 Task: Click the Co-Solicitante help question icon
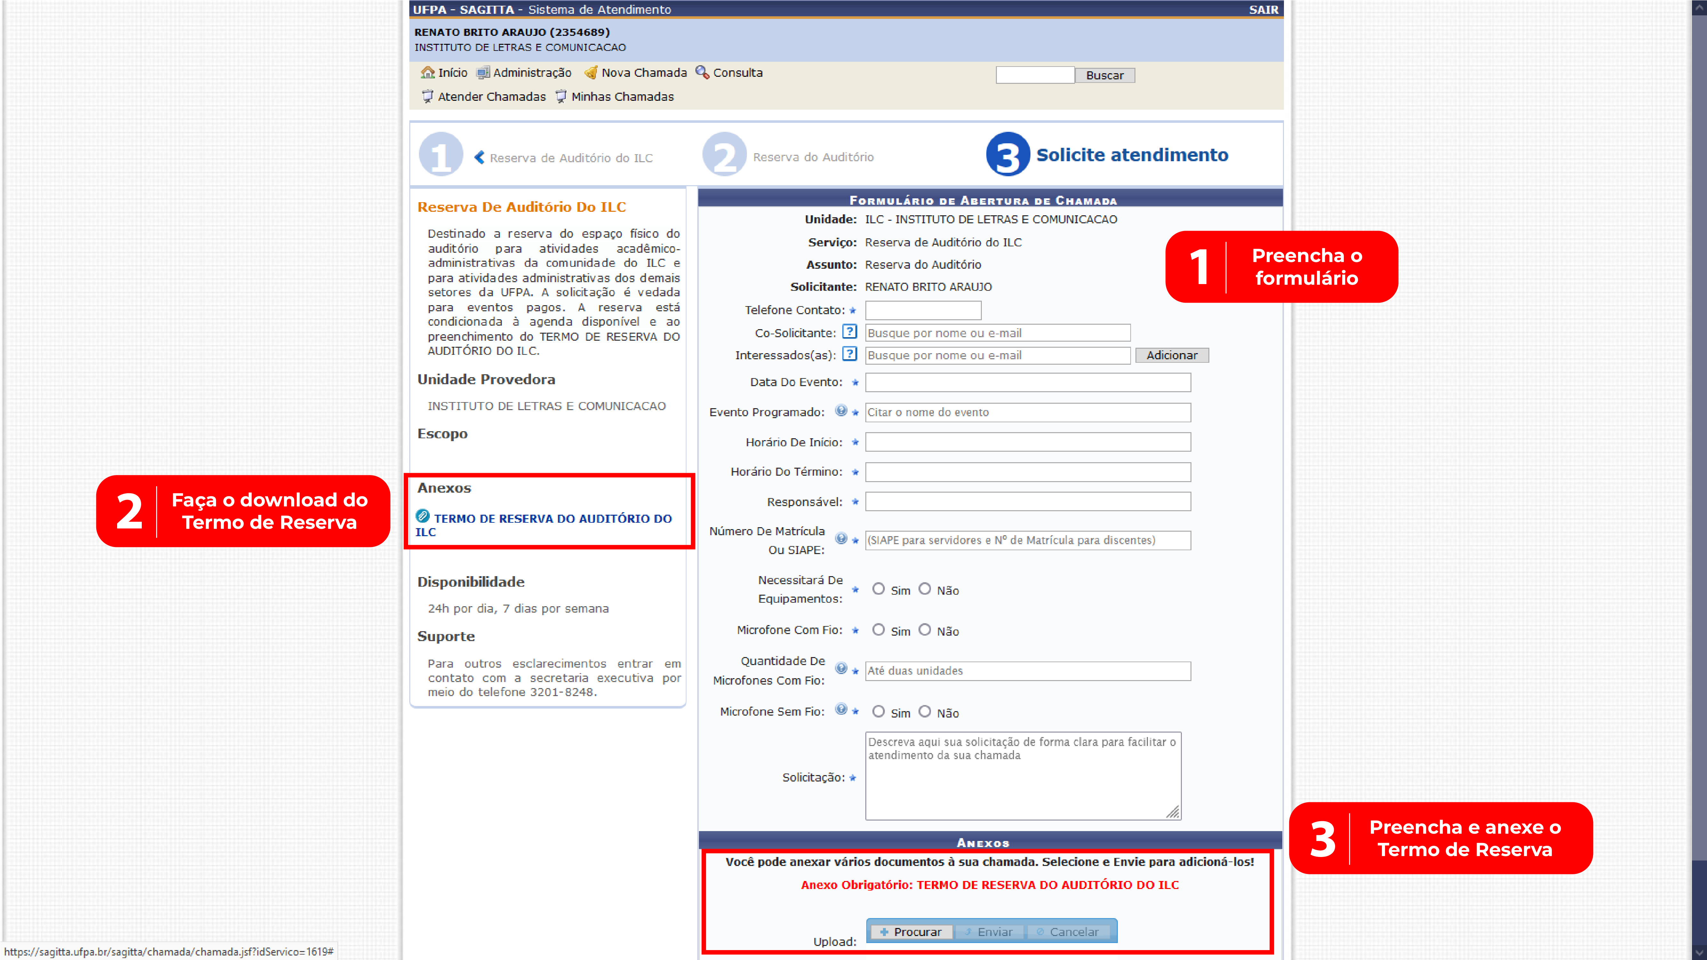[850, 331]
